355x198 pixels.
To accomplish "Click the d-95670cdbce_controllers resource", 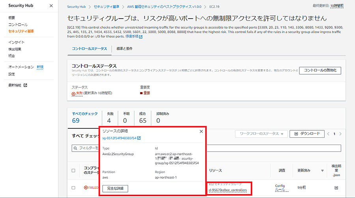I will tap(228, 190).
